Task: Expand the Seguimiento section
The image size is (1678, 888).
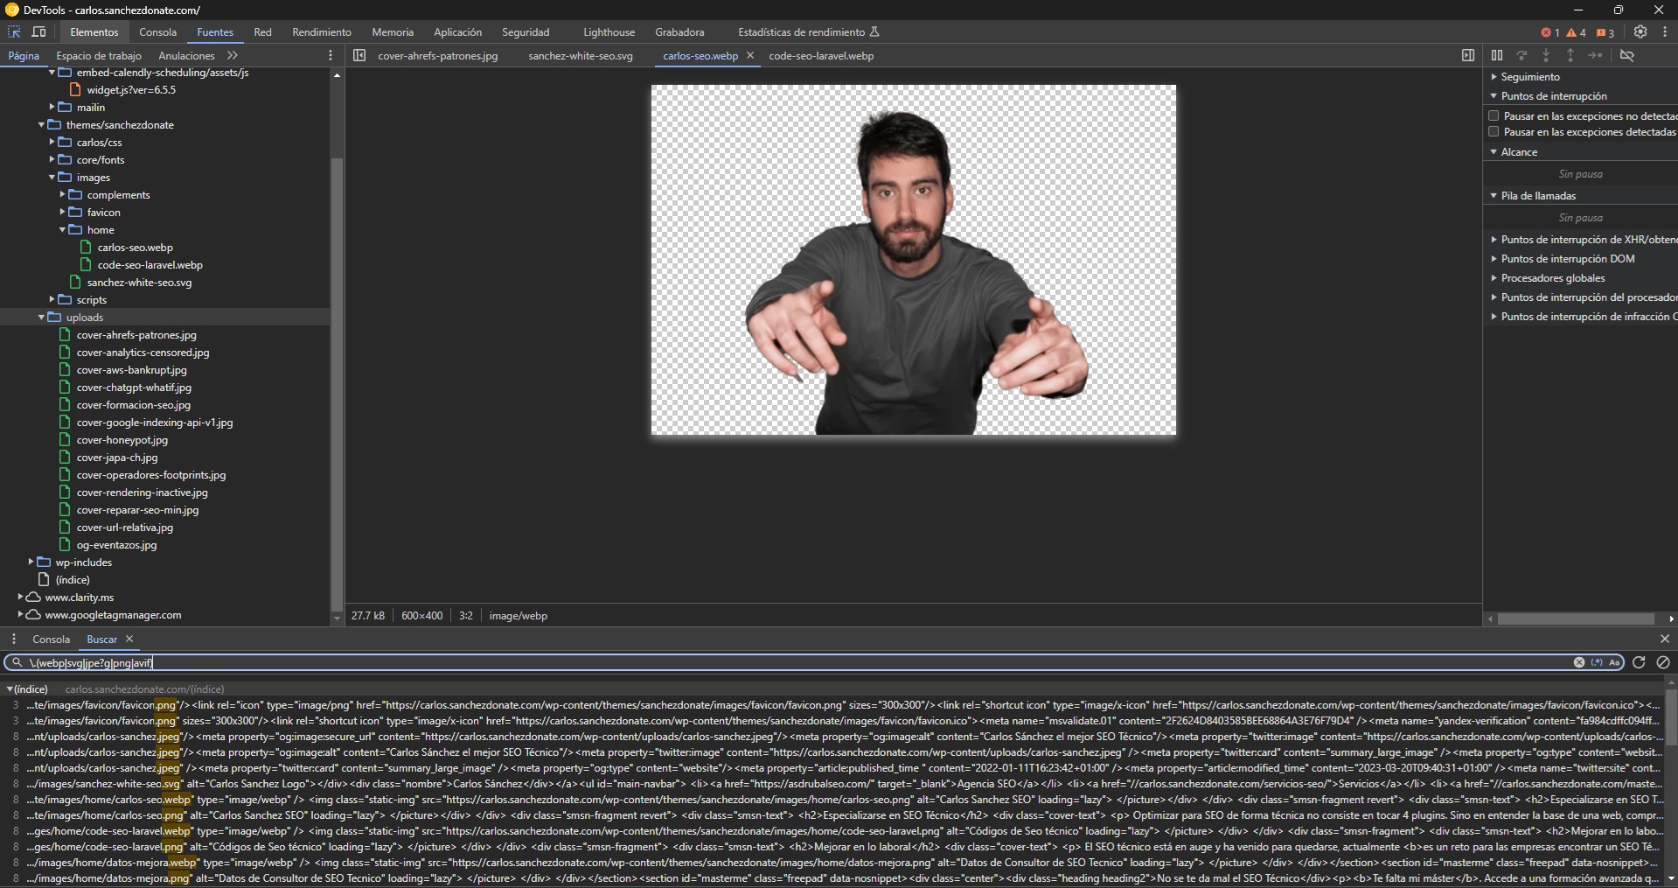Action: pos(1529,77)
